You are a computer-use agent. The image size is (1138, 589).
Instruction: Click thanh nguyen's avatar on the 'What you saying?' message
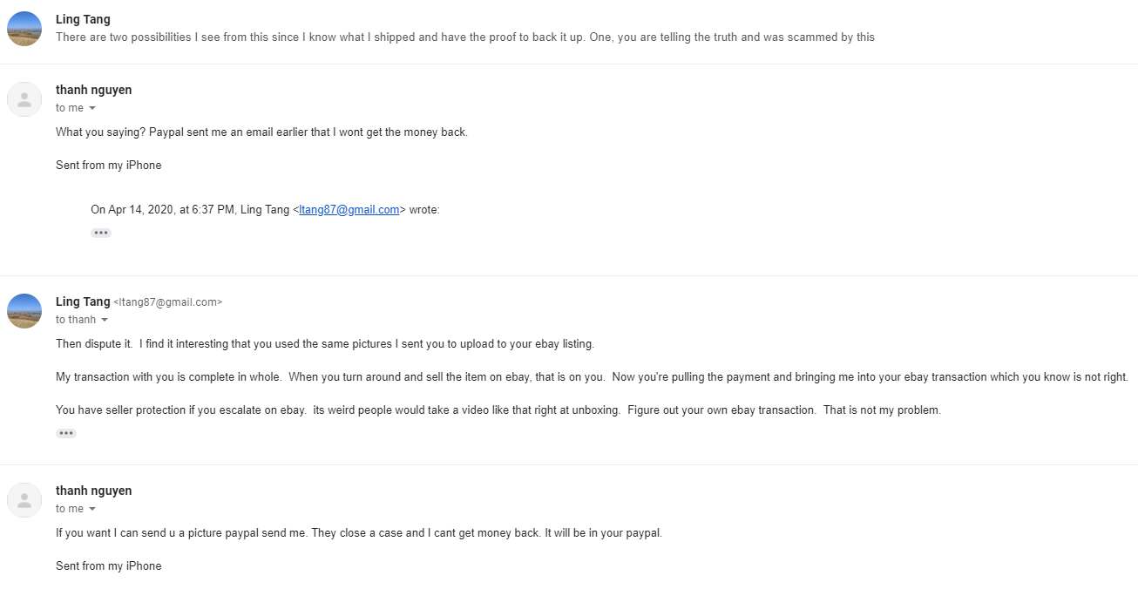(x=24, y=99)
